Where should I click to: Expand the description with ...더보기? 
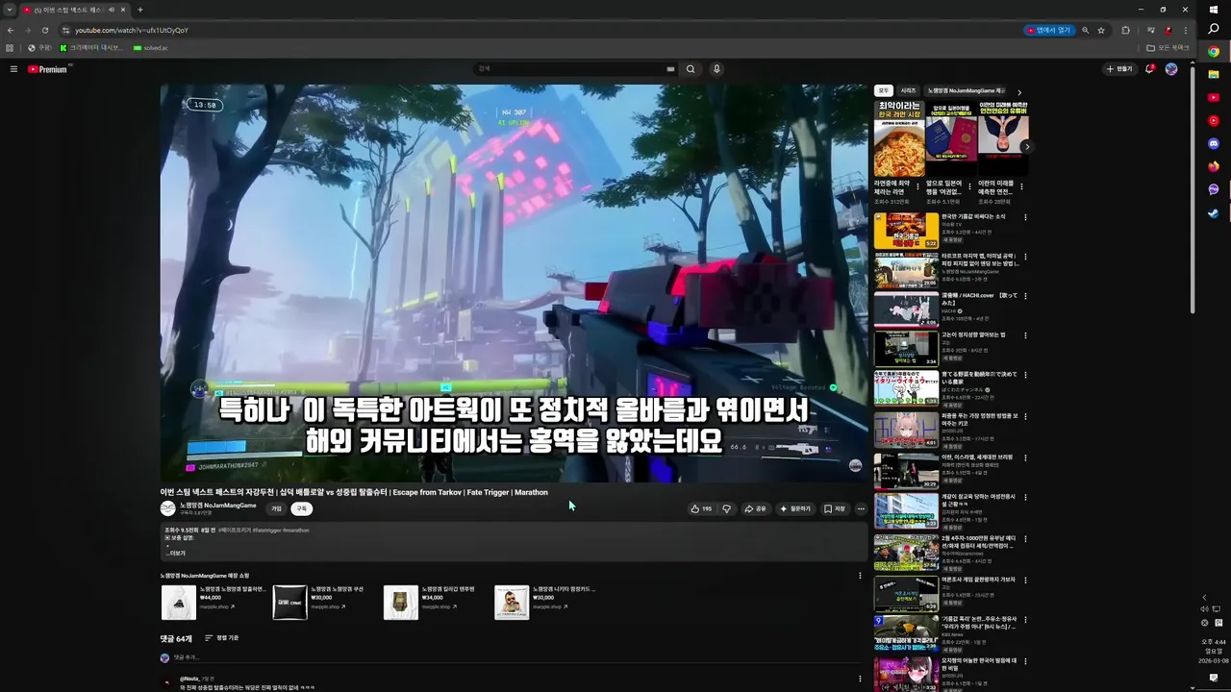click(175, 554)
